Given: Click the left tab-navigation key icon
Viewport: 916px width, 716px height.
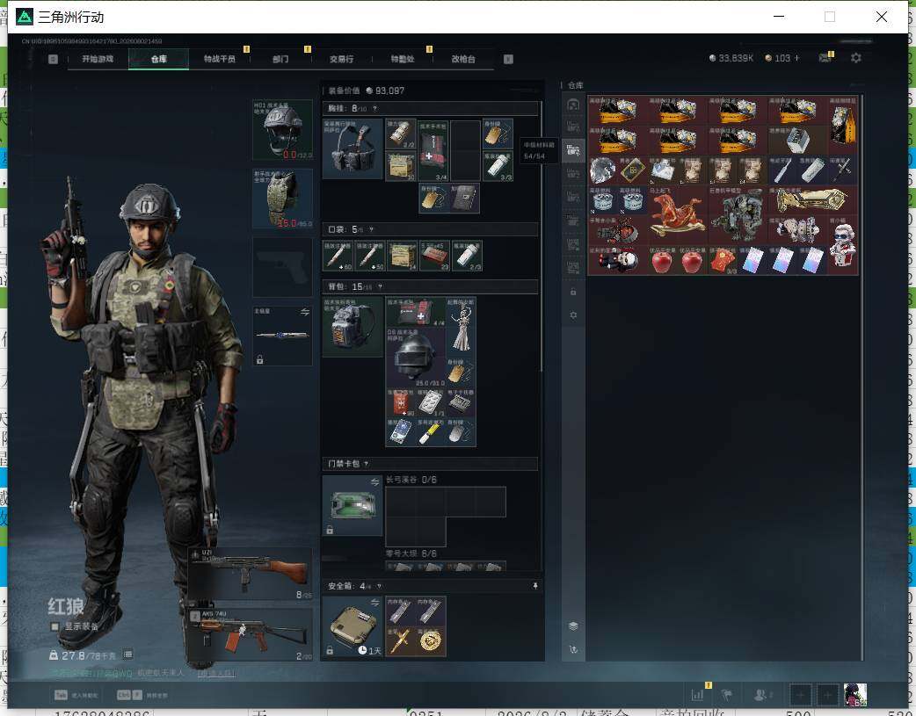Looking at the screenshot, I should (53, 59).
